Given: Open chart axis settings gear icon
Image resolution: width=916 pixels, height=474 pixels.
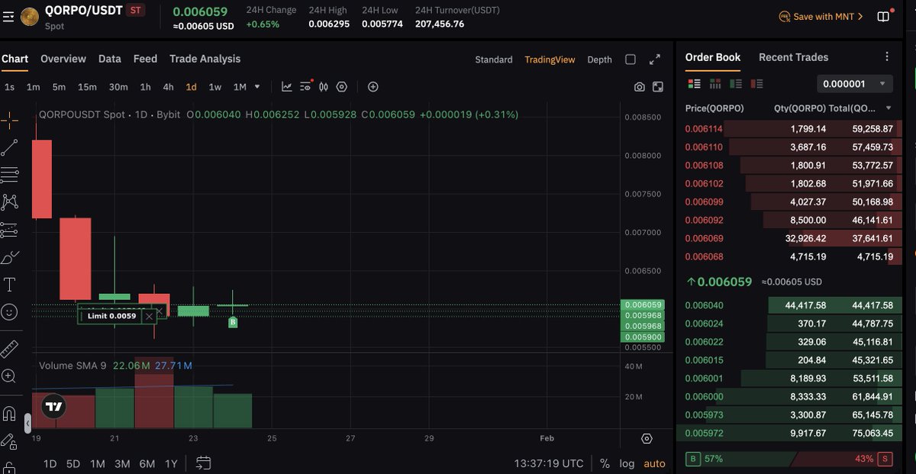Looking at the screenshot, I should click(x=647, y=439).
